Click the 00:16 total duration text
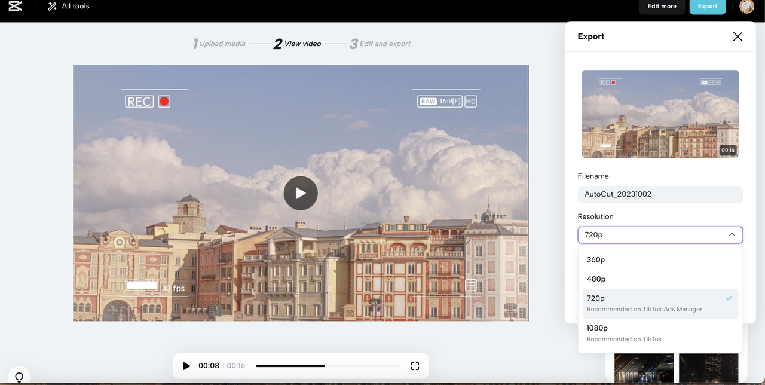 tap(236, 366)
